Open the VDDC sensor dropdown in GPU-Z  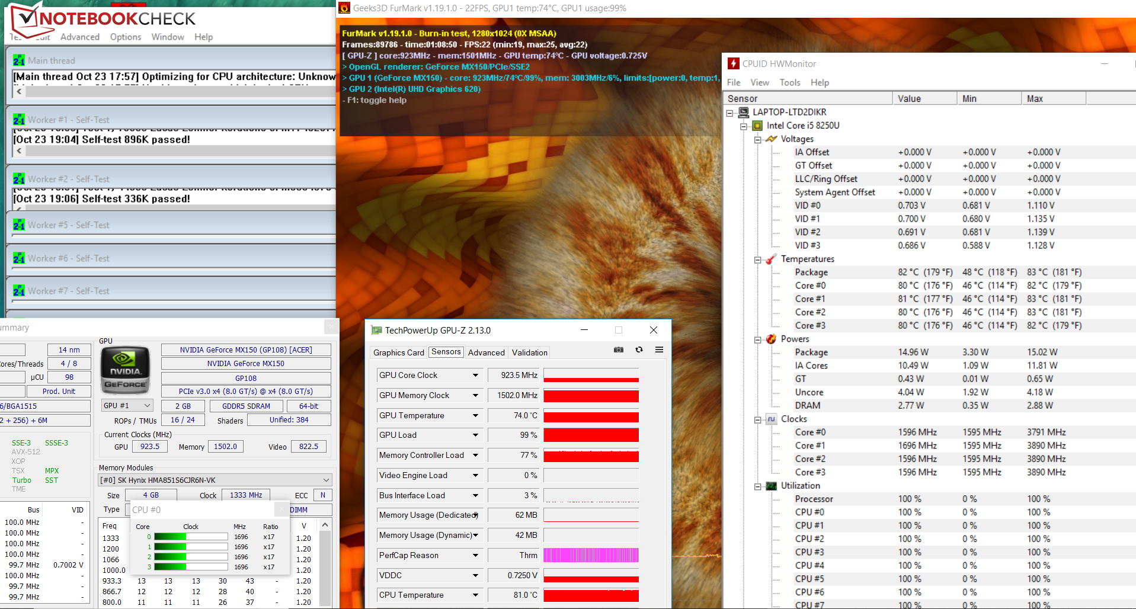[x=475, y=575]
